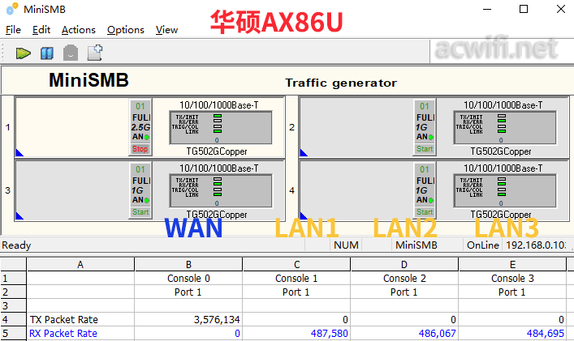This screenshot has width=574, height=341.
Task: Select column D header in the spreadsheet
Action: (x=404, y=264)
